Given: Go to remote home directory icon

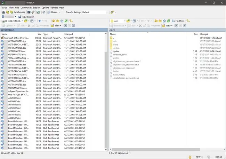Looking at the screenshot, I should pos(164,21).
